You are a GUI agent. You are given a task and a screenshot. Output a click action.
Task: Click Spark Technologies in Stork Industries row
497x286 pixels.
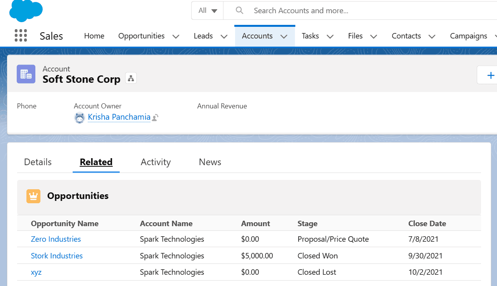pyautogui.click(x=172, y=256)
